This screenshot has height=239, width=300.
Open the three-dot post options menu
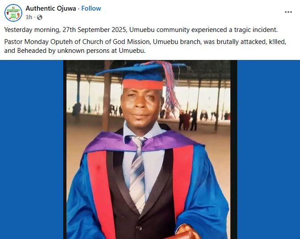[288, 12]
